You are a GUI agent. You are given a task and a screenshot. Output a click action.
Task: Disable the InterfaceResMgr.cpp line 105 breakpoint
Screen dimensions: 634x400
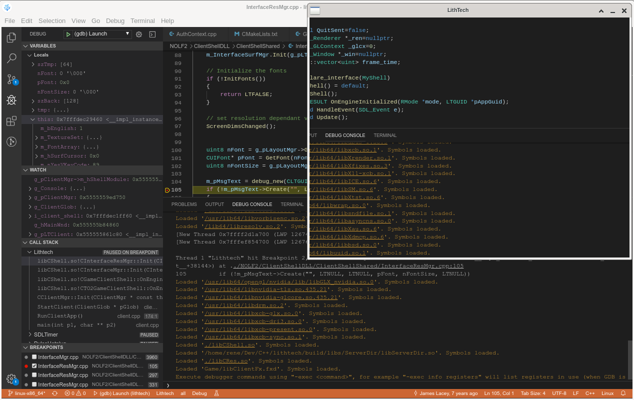pyautogui.click(x=34, y=366)
